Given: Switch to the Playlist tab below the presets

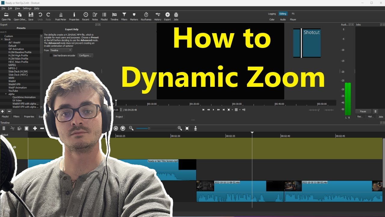Looking at the screenshot, I should (5, 117).
